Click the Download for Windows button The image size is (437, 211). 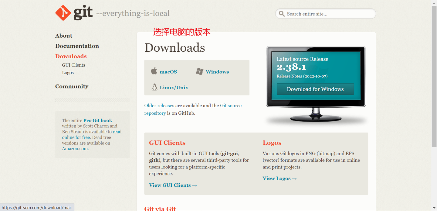click(x=315, y=89)
